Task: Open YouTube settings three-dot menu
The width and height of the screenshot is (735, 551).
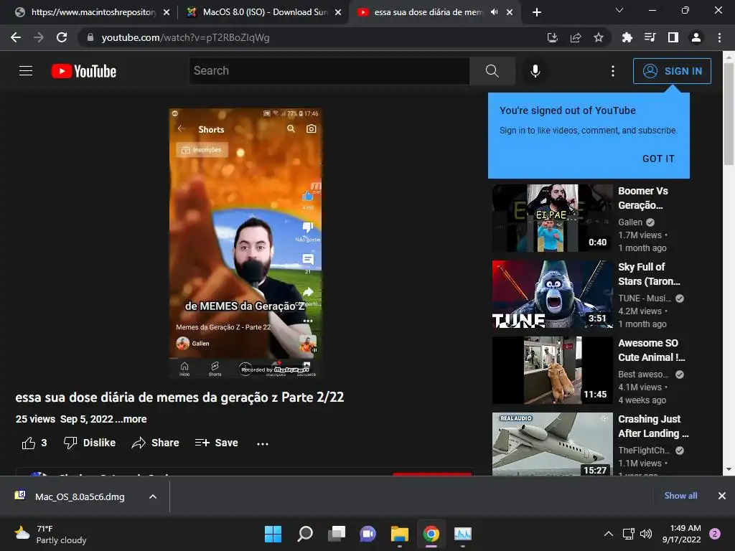Action: [613, 71]
